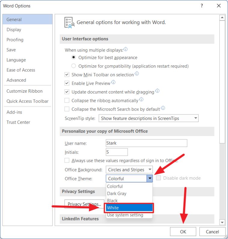Select White theme option
228x239 pixels.
(129, 208)
